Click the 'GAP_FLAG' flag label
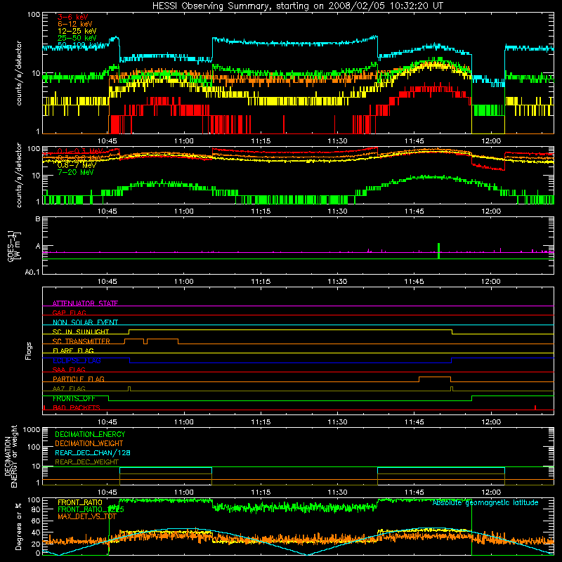Viewport: 562px width, 562px height. [x=69, y=313]
